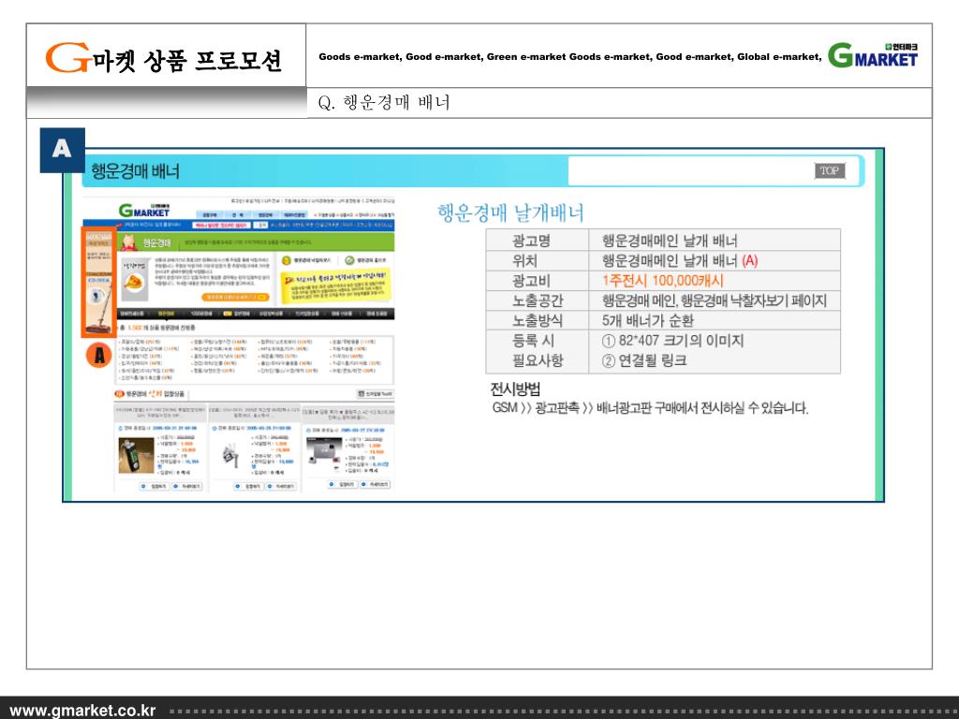The image size is (959, 719).
Task: Click the detail button under the first product
Action: coord(186,486)
